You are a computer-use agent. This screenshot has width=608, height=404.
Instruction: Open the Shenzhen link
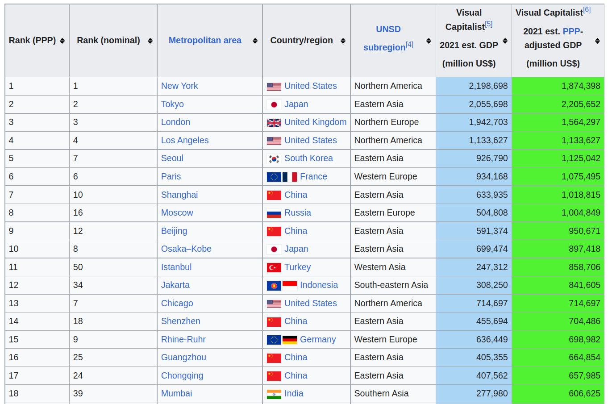pos(181,321)
